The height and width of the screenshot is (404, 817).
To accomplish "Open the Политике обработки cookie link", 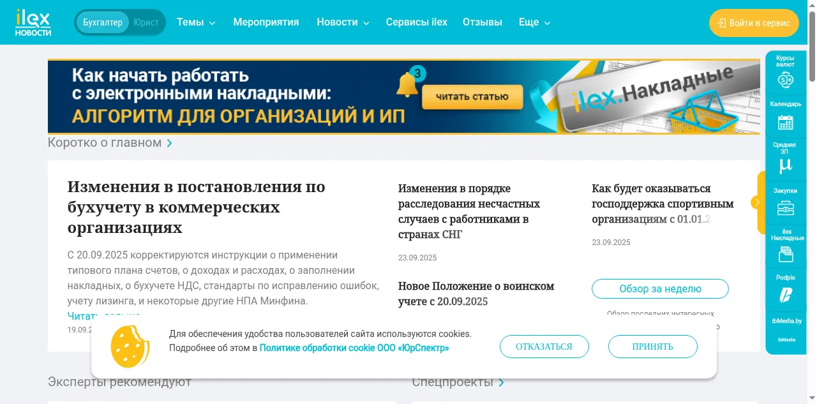I will tap(354, 348).
